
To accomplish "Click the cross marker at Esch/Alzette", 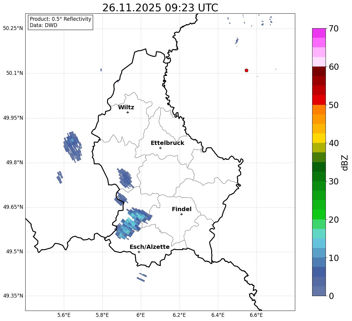I will 139,252.
